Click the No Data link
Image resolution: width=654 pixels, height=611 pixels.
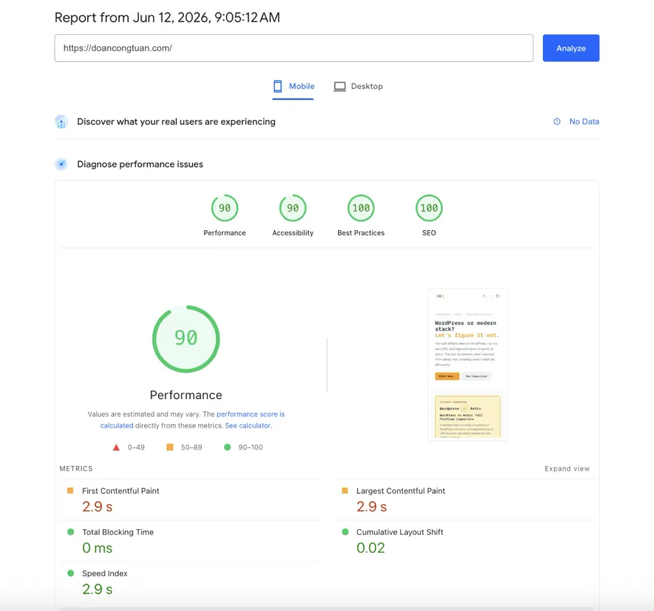click(x=584, y=121)
